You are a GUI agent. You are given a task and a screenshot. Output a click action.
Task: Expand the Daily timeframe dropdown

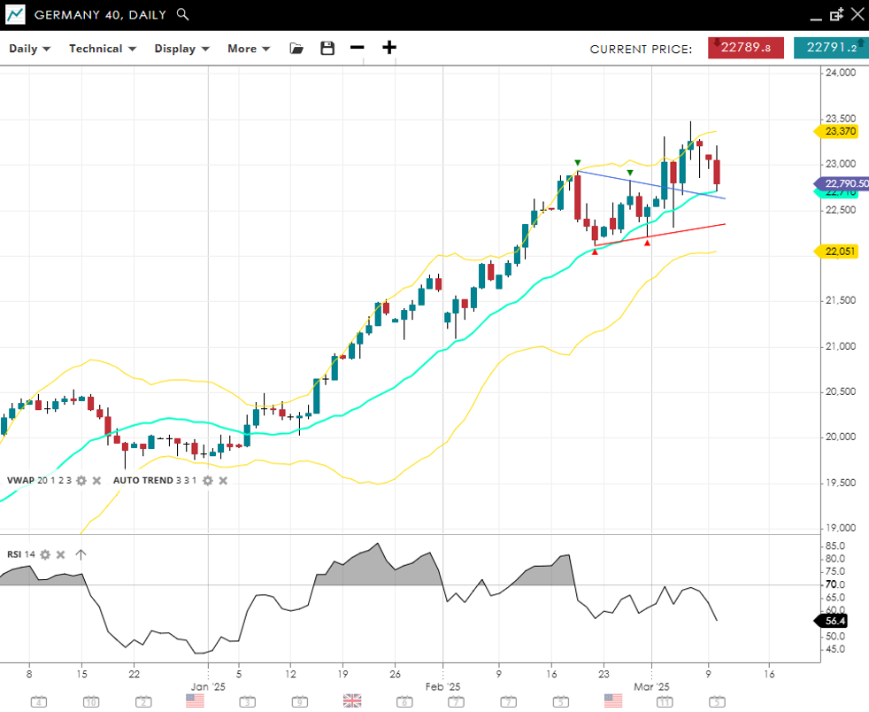(29, 49)
